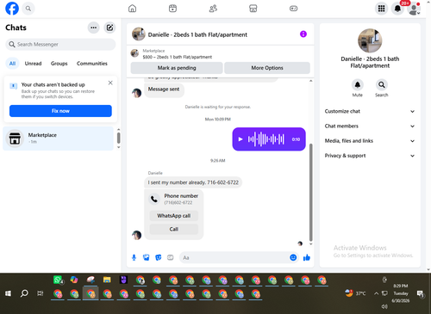Open the Friends icon in top bar
Screen dimensions: 431x314
[213, 9]
